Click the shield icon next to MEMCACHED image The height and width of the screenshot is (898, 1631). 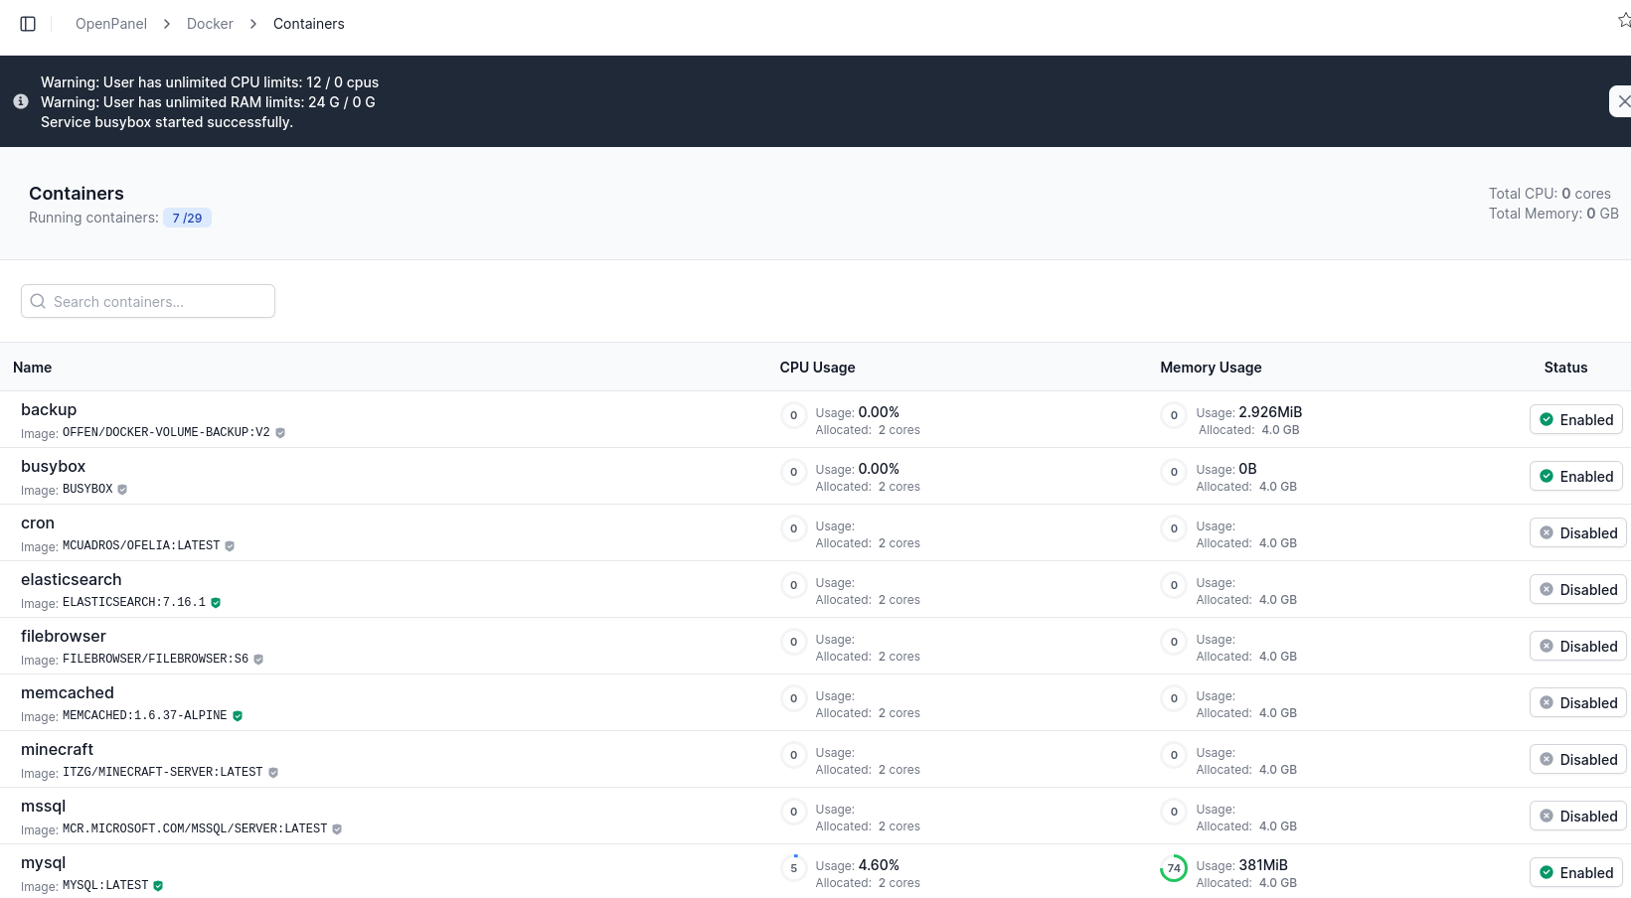[x=238, y=716]
